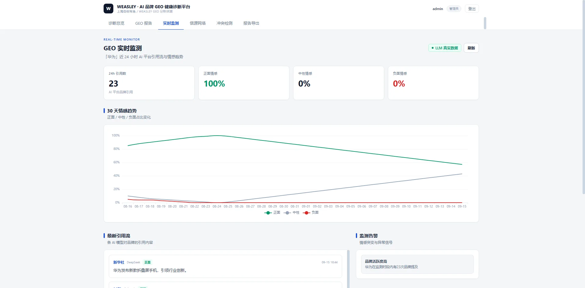The width and height of the screenshot is (585, 288).
Task: Click the citation list scrollbar
Action: pos(348,269)
